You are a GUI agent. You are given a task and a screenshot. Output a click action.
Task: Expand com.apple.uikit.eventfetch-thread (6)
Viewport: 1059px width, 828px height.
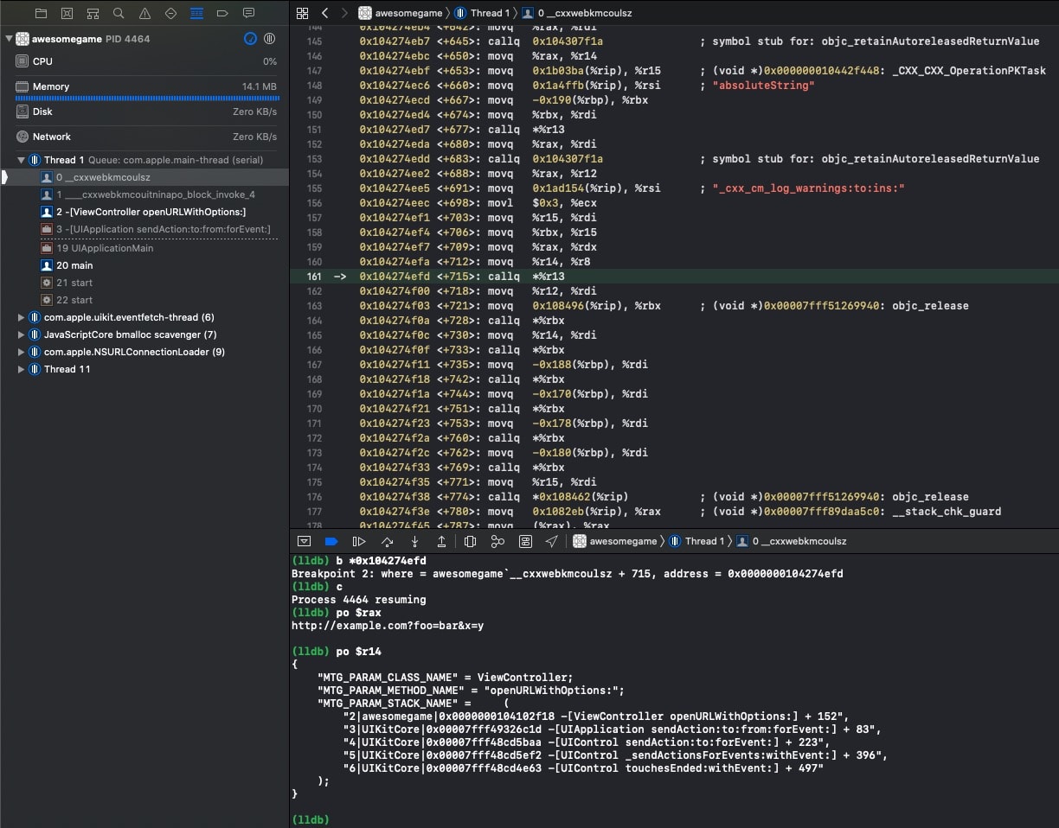point(21,317)
